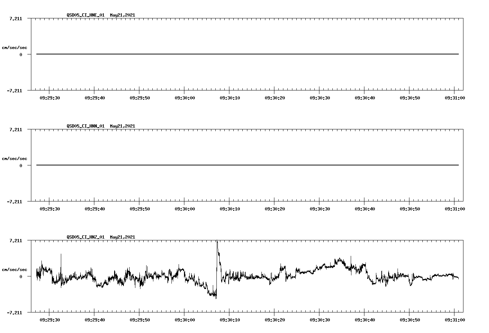
Task: Click 09:30:10 time label under HNE plot
Action: pos(230,98)
